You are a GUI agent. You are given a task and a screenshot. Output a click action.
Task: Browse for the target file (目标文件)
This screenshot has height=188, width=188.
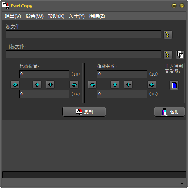coord(168,54)
